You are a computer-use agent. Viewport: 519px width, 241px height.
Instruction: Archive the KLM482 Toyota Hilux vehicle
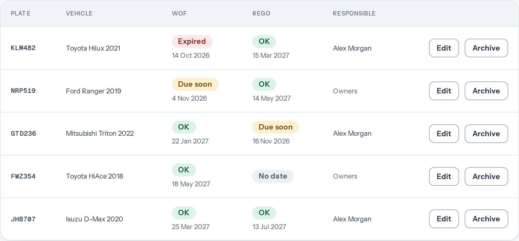click(x=486, y=48)
